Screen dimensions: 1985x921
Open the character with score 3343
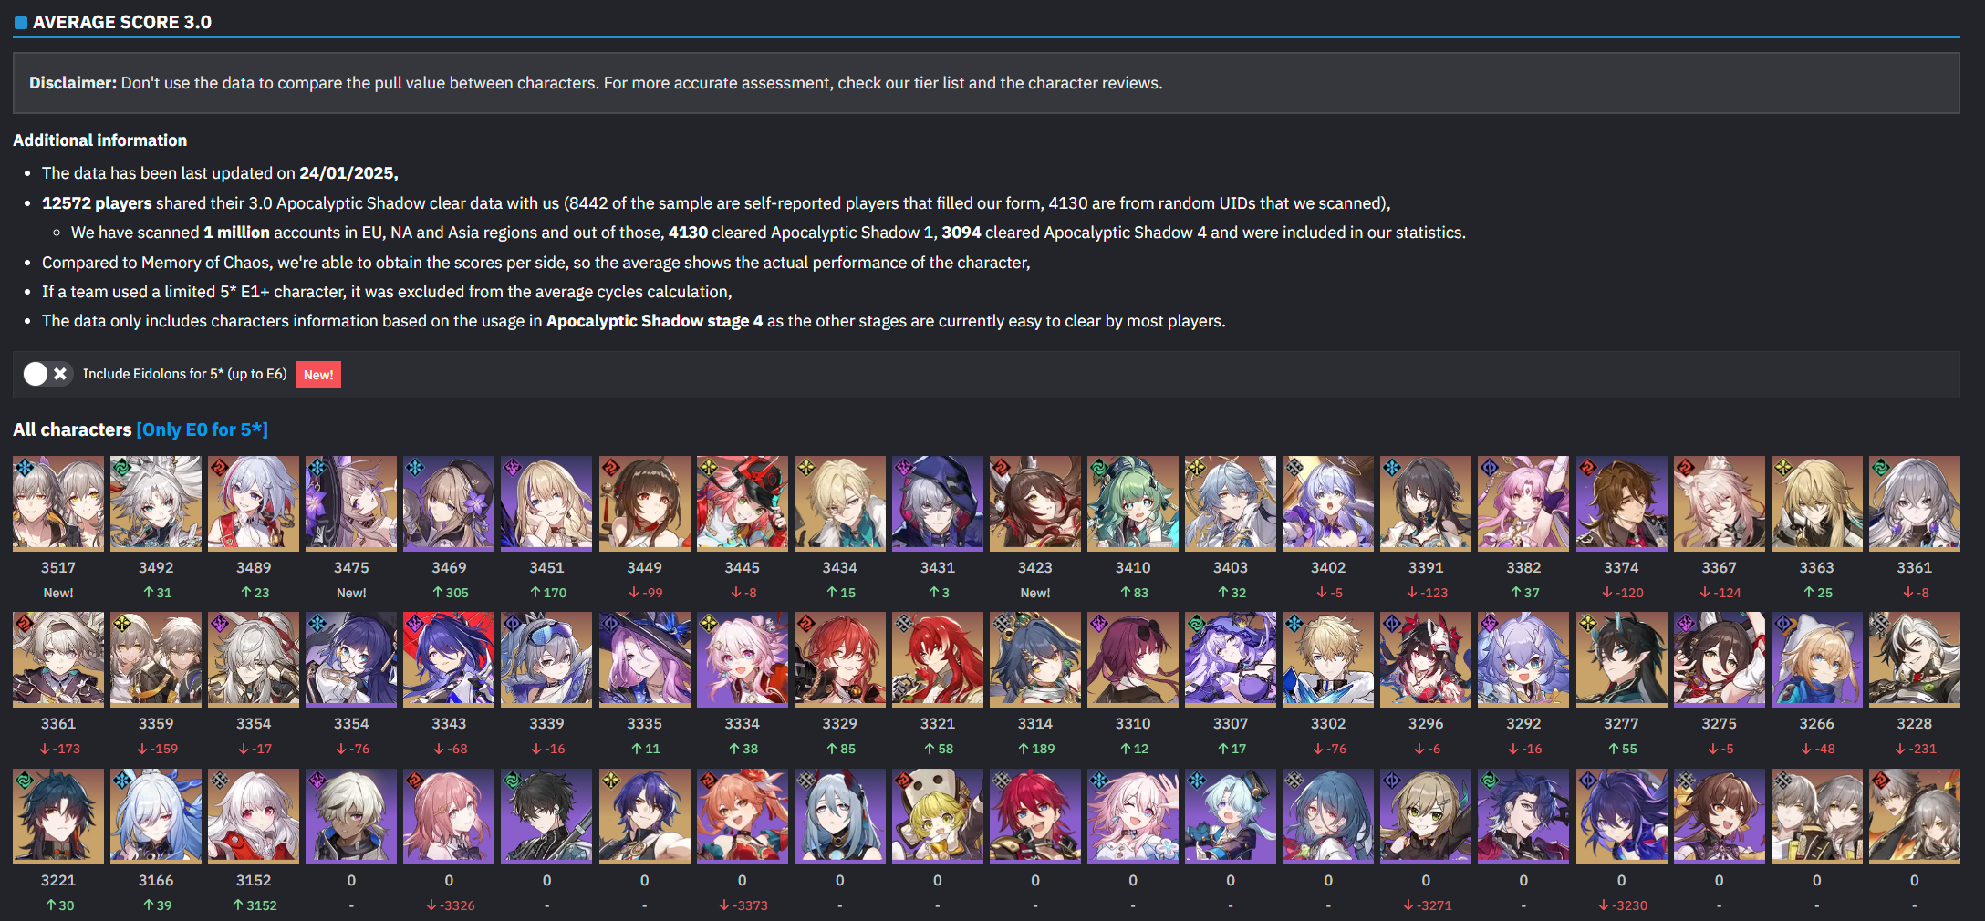[449, 659]
